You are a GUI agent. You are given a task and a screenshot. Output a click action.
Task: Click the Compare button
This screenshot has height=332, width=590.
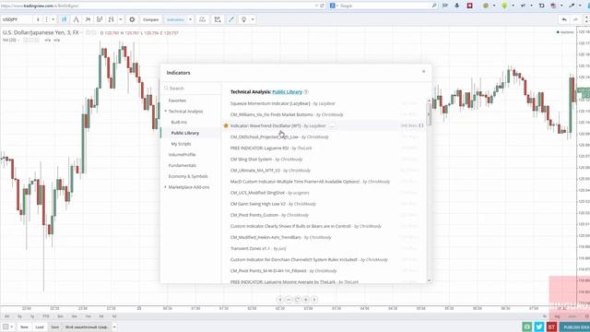[x=151, y=19]
